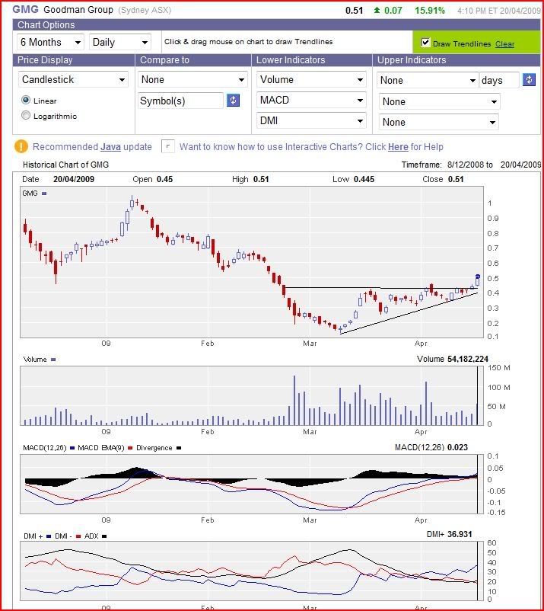Click the Compare to section header
This screenshot has width=544, height=611.
164,60
